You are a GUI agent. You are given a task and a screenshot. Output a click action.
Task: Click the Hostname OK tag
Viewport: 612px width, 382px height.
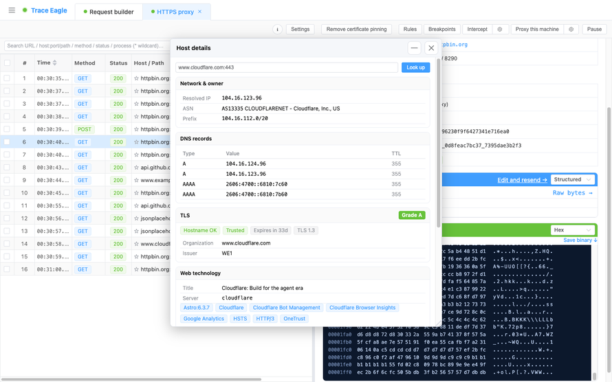tap(200, 230)
